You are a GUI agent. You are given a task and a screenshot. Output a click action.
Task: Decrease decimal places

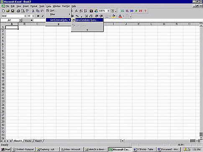point(91,16)
